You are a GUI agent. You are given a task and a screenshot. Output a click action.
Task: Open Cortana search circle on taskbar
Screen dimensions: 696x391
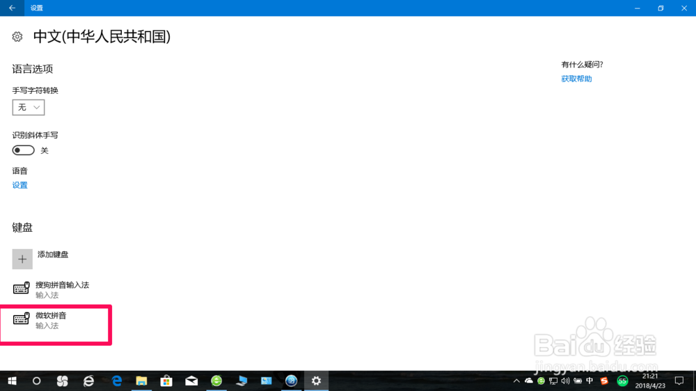(x=36, y=381)
